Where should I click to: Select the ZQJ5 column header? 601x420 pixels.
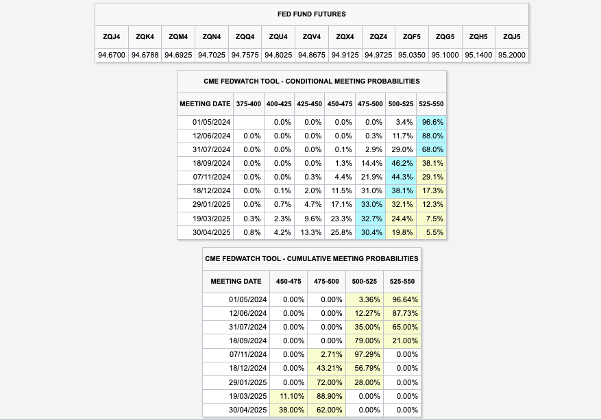(512, 37)
